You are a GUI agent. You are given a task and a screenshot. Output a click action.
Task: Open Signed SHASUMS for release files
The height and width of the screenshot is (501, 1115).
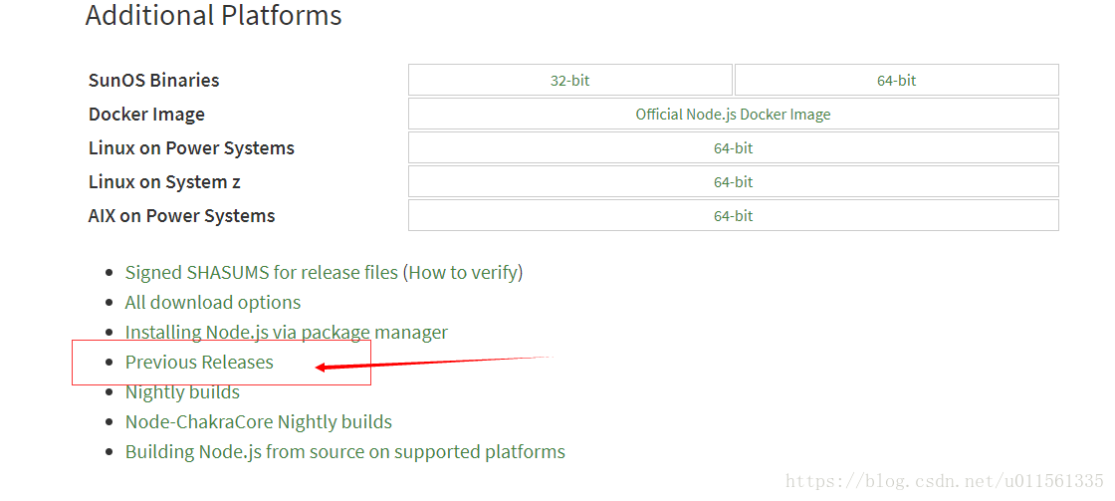262,272
